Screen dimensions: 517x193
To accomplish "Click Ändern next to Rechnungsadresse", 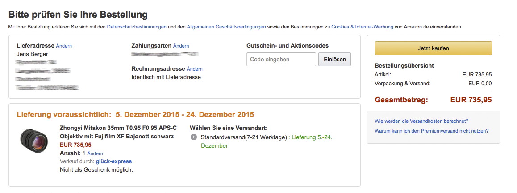I will pyautogui.click(x=195, y=69).
